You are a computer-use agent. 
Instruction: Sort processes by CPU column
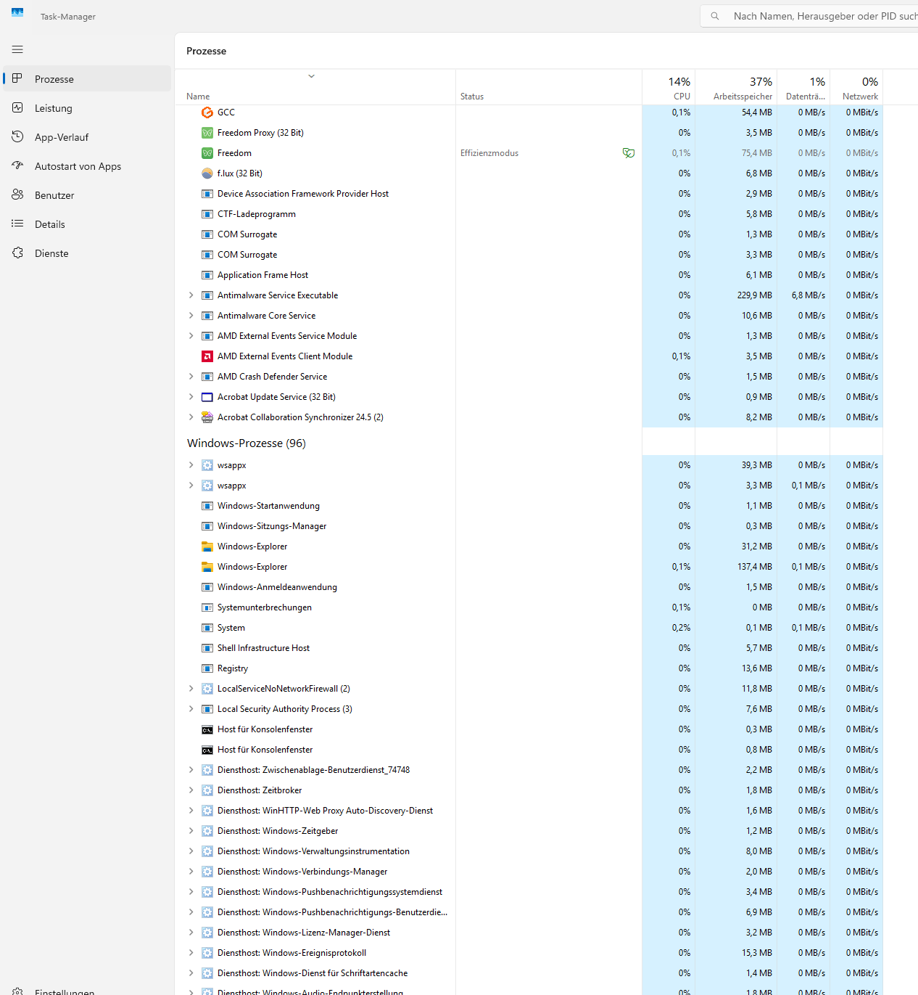point(669,88)
